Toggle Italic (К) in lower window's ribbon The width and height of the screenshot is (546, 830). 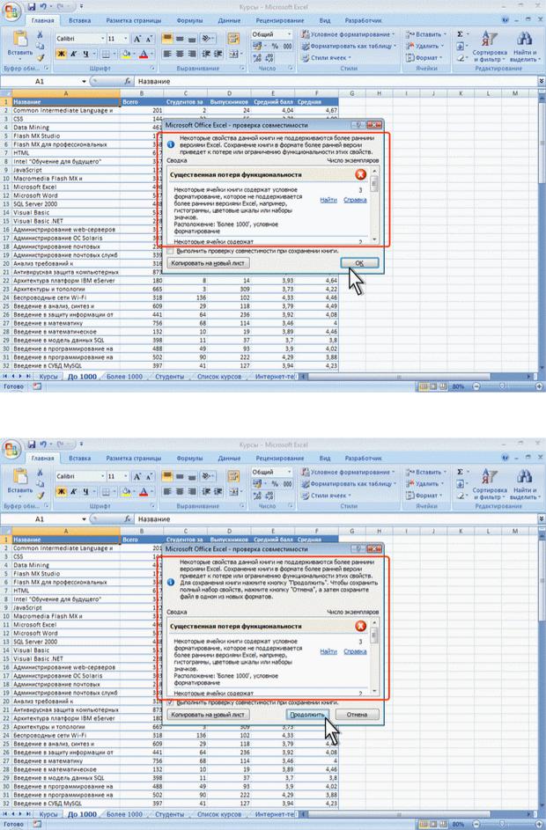73,492
